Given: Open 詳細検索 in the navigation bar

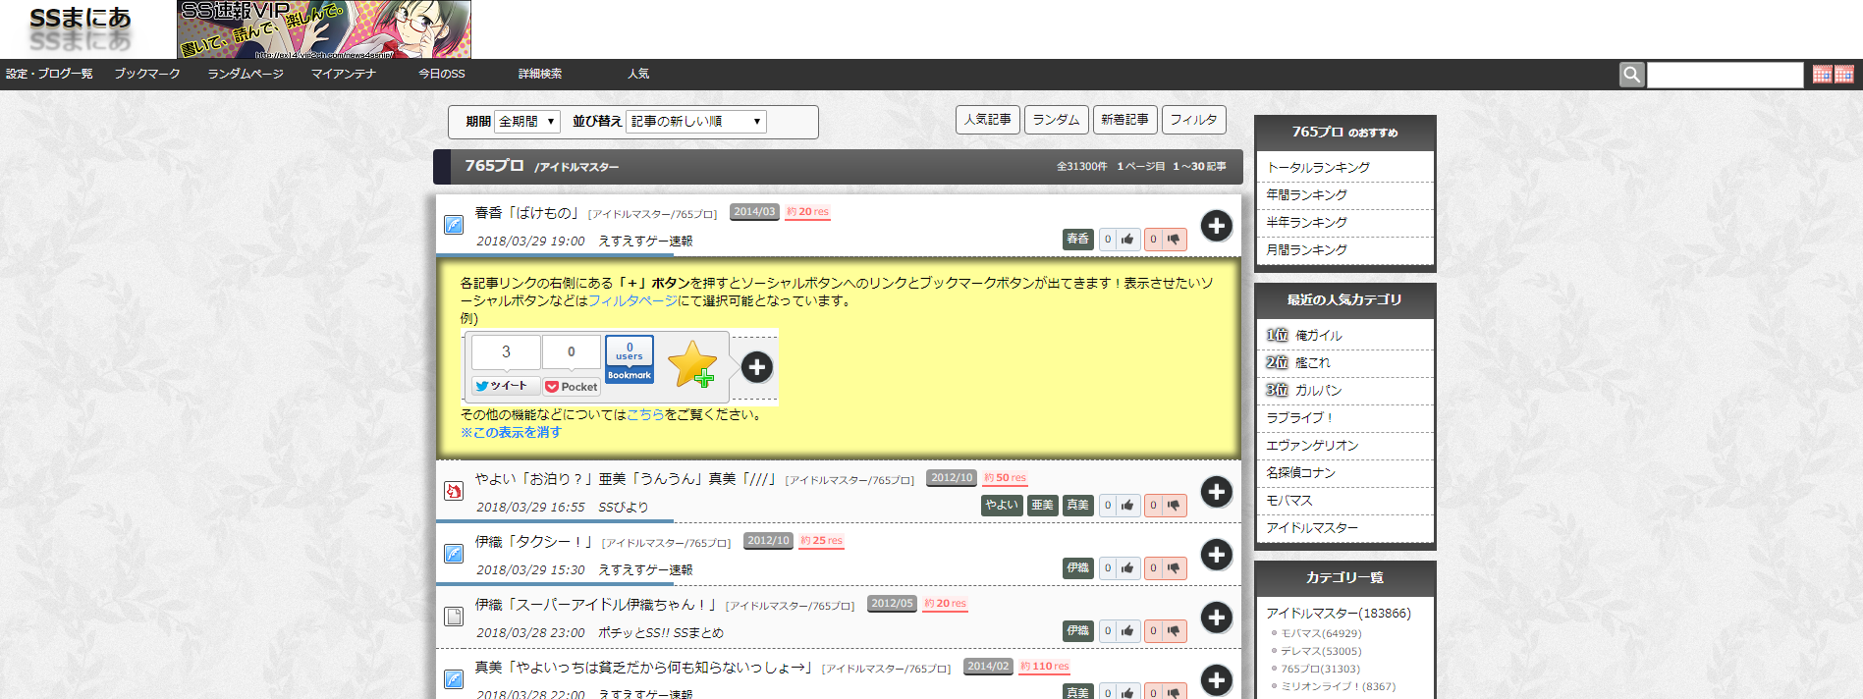Looking at the screenshot, I should point(540,74).
